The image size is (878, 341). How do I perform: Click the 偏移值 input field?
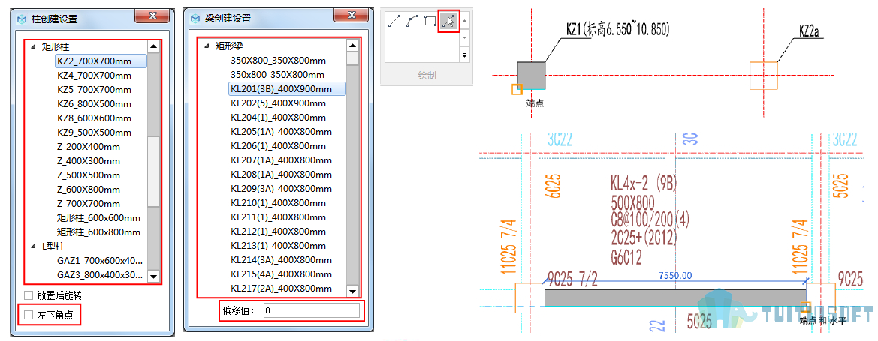312,310
